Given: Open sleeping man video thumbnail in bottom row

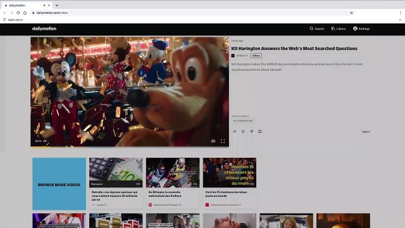Looking at the screenshot, I should (230, 221).
